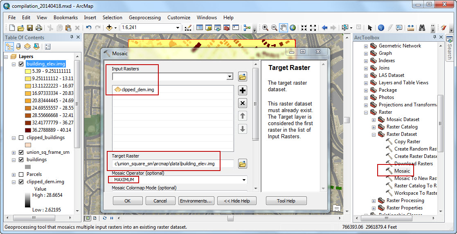Screen dimensions: 457x234
Task: Open the Table Of Contents window icon
Action: (200, 28)
